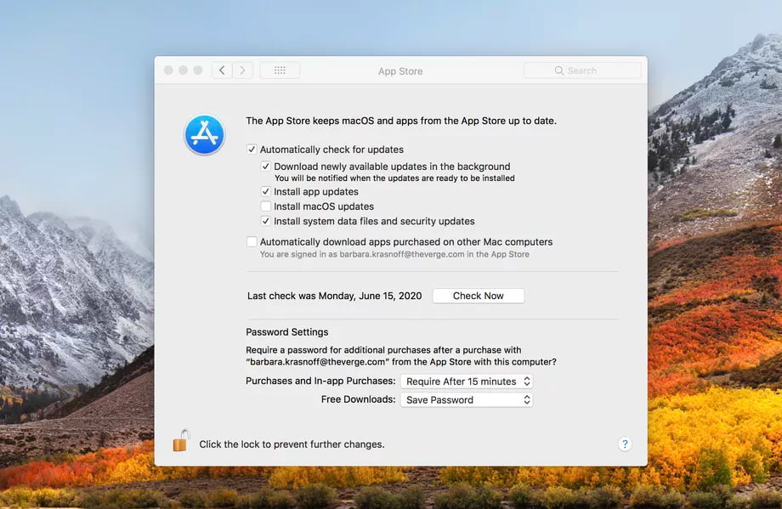782x509 pixels.
Task: Click the Check Now button
Action: [479, 296]
